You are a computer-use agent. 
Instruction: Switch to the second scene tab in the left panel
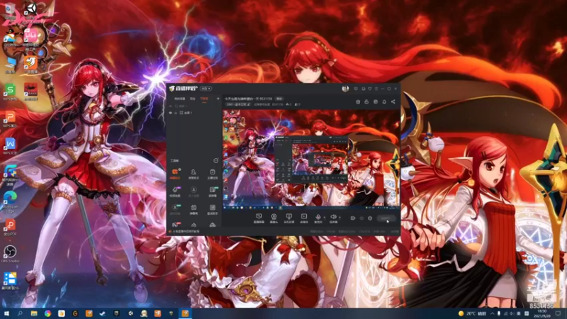coord(193,99)
